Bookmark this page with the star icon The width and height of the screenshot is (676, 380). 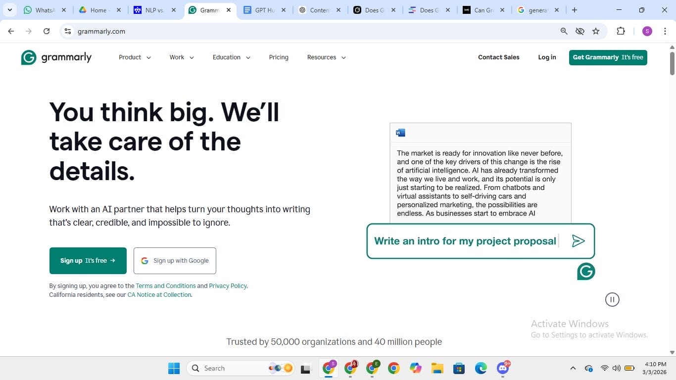pyautogui.click(x=596, y=31)
